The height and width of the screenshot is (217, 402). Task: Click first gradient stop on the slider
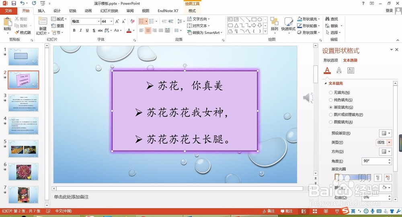pyautogui.click(x=337, y=177)
